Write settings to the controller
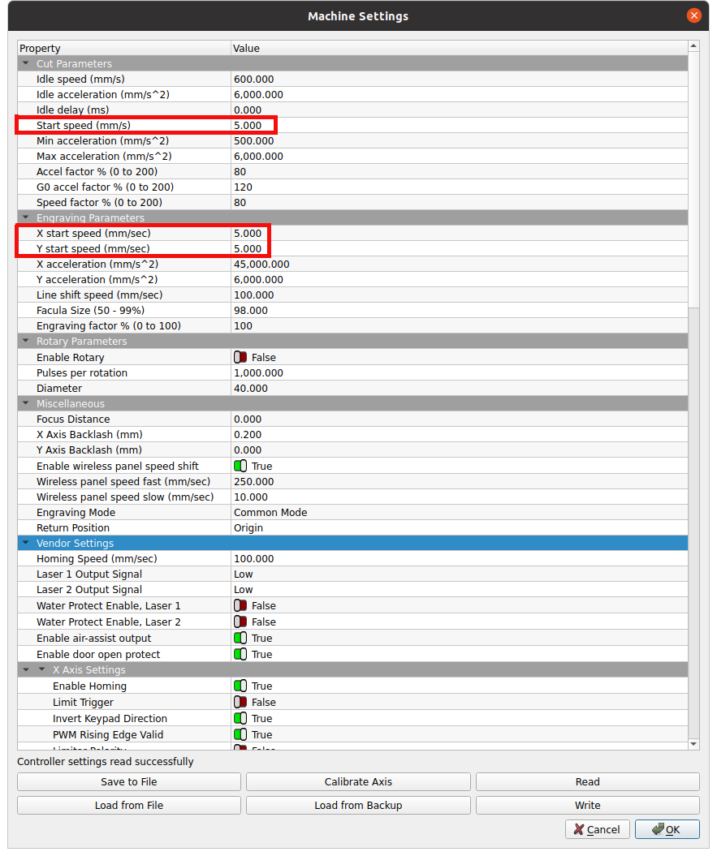This screenshot has height=856, width=717. pos(587,806)
